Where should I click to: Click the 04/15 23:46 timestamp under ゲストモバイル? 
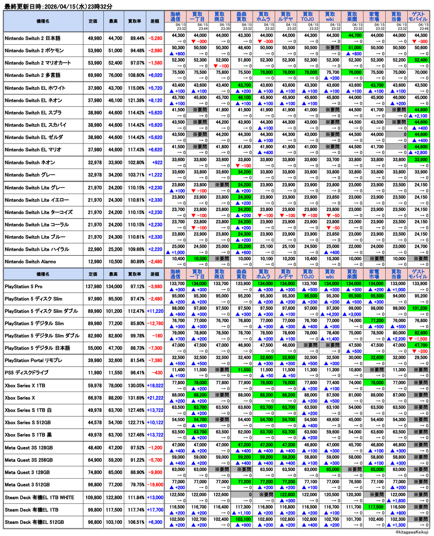click(x=423, y=27)
